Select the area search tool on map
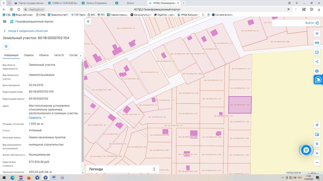The image size is (323, 181). pyautogui.click(x=317, y=52)
